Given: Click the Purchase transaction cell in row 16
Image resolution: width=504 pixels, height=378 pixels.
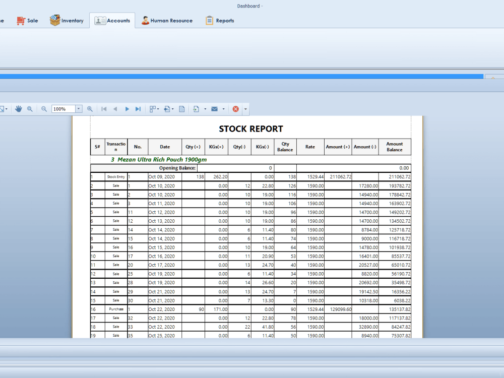Looking at the screenshot, I should tap(116, 309).
